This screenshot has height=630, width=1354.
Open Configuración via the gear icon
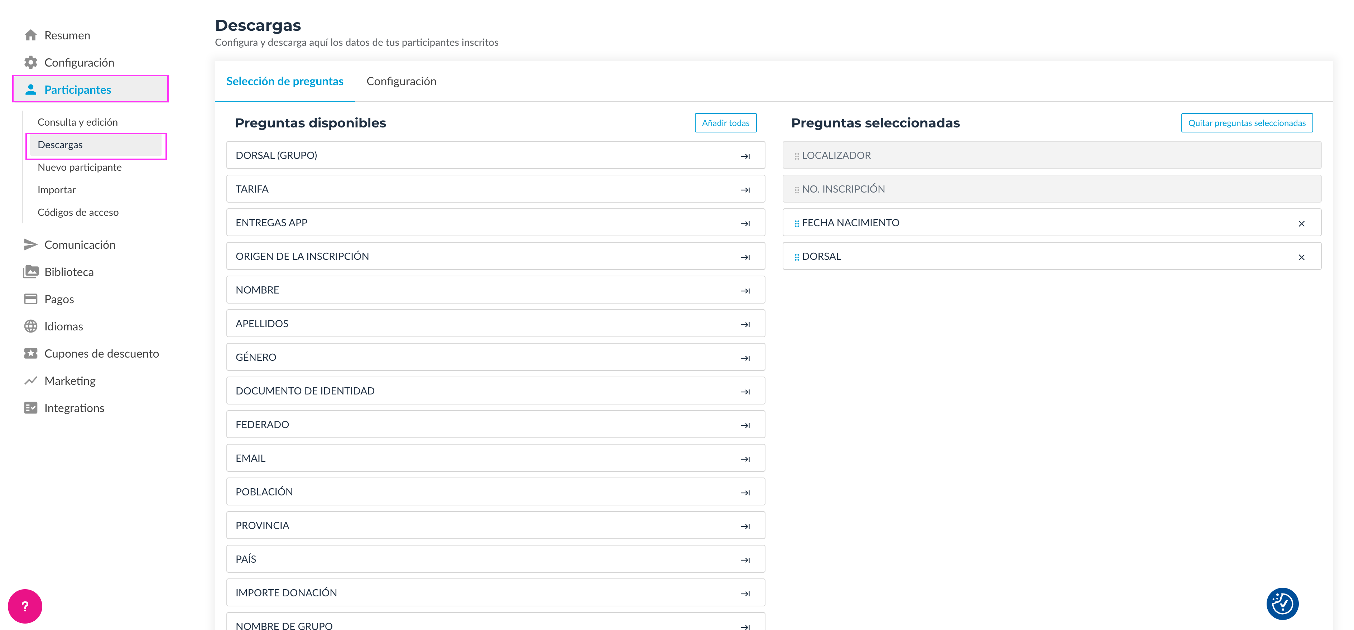pos(30,63)
